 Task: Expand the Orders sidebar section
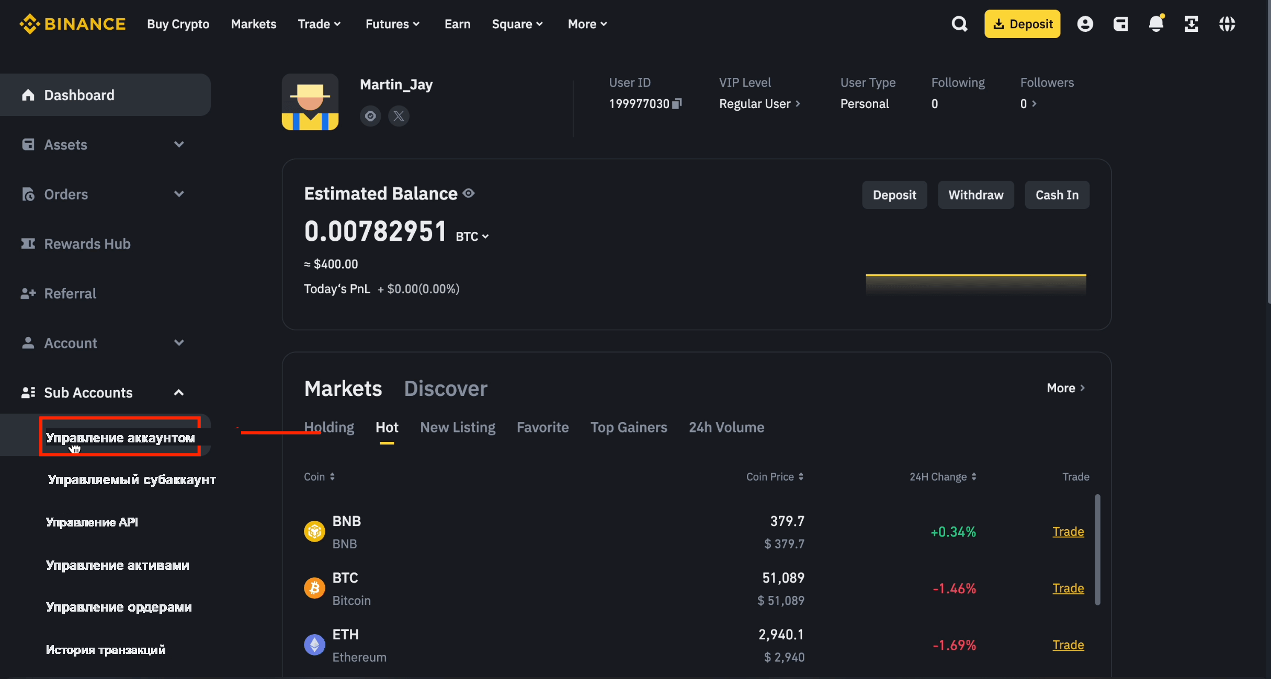tap(179, 194)
